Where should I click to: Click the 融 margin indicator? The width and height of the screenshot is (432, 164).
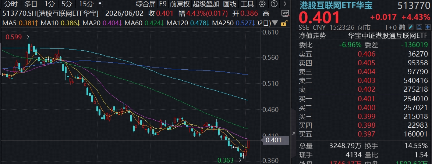403,28
